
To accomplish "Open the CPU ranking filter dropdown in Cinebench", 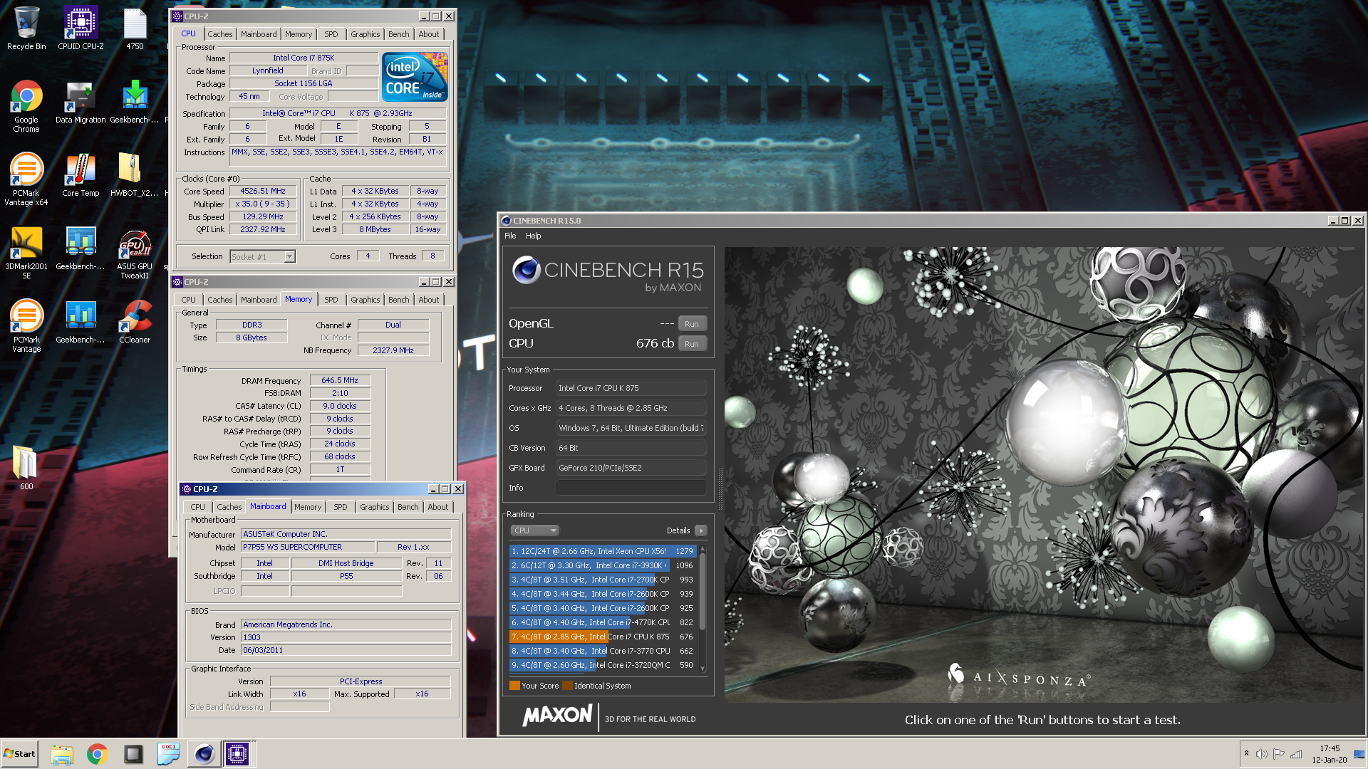I will click(534, 530).
